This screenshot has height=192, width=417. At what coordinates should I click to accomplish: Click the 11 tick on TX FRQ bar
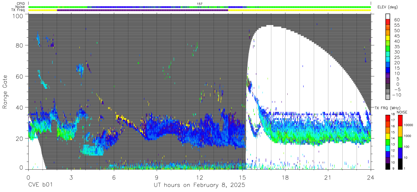[393, 156]
